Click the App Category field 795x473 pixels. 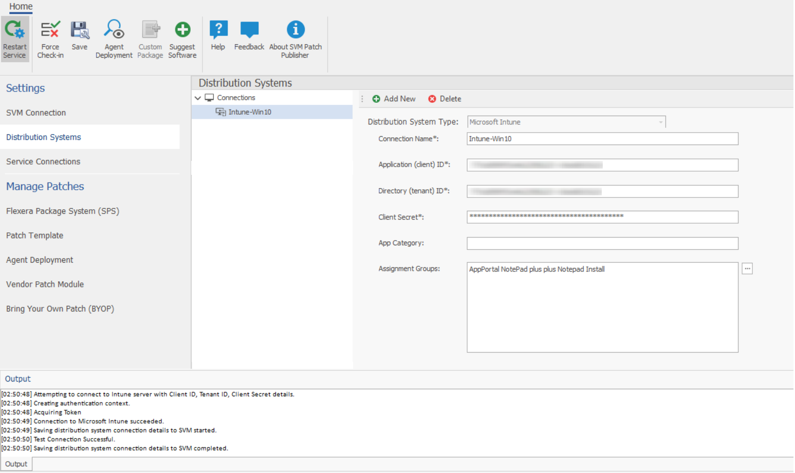coord(602,243)
